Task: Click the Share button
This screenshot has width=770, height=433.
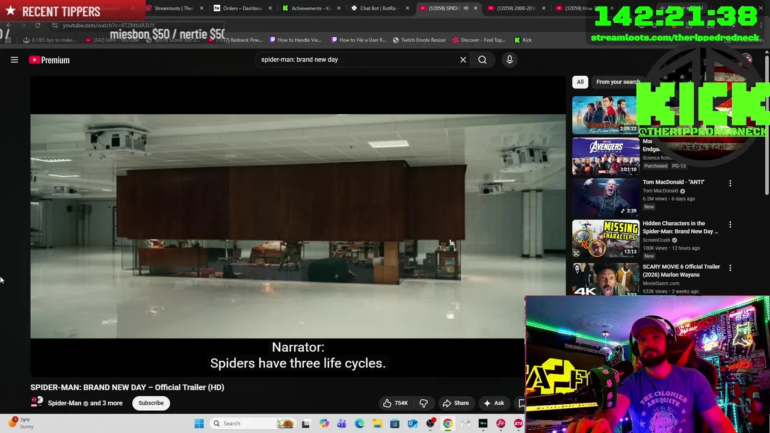Action: click(455, 403)
